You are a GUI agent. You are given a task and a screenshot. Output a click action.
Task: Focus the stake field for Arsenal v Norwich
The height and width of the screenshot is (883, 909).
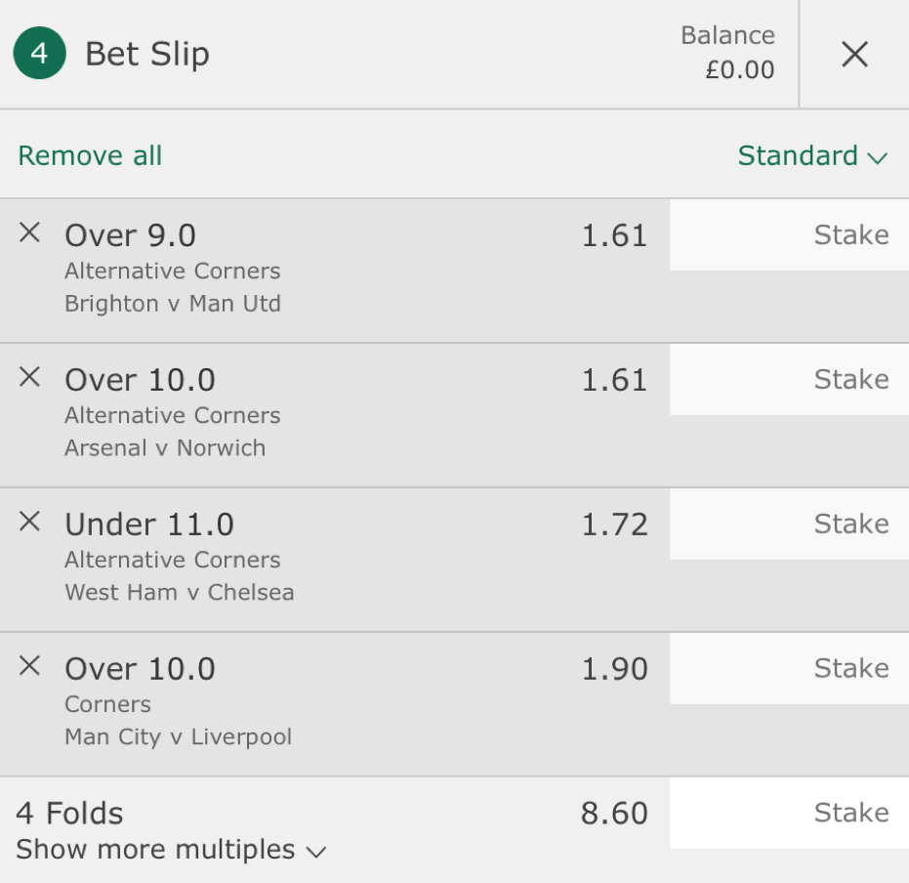click(789, 379)
